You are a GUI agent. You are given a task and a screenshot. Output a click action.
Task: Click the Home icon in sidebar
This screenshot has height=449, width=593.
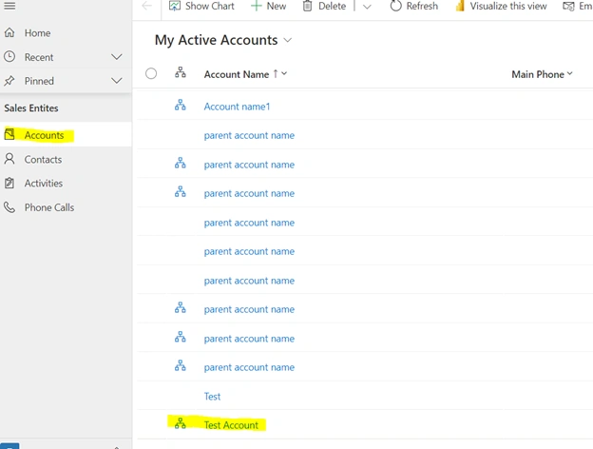tap(10, 33)
